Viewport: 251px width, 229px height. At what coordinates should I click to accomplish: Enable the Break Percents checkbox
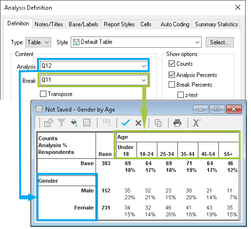(x=172, y=85)
